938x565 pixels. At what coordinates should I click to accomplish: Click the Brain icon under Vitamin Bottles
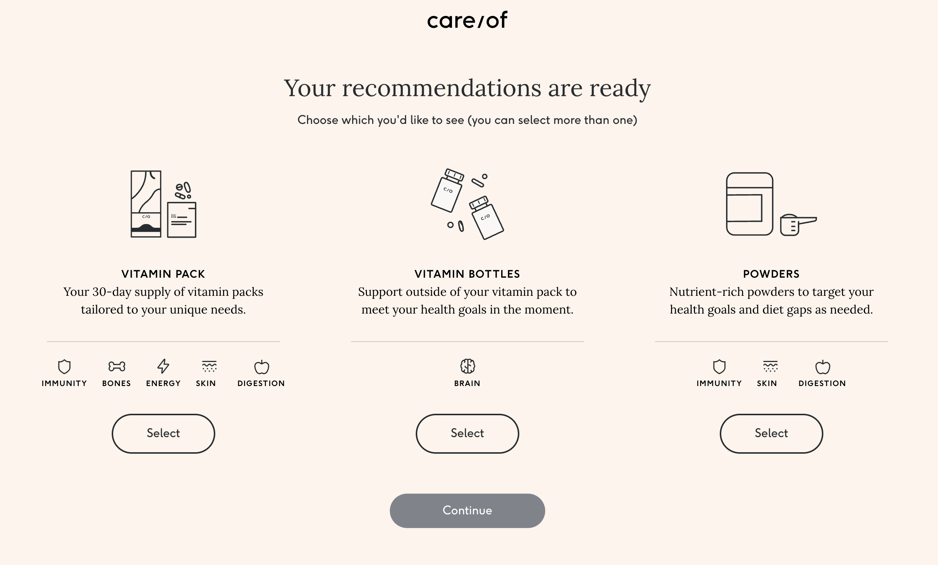coord(467,365)
